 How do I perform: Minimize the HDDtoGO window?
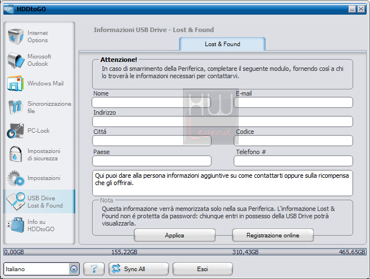(352, 9)
